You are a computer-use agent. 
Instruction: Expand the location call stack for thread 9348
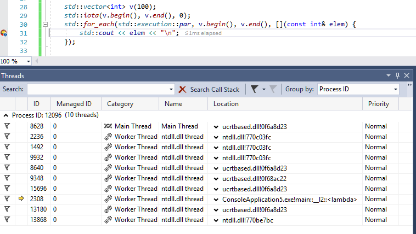point(216,178)
